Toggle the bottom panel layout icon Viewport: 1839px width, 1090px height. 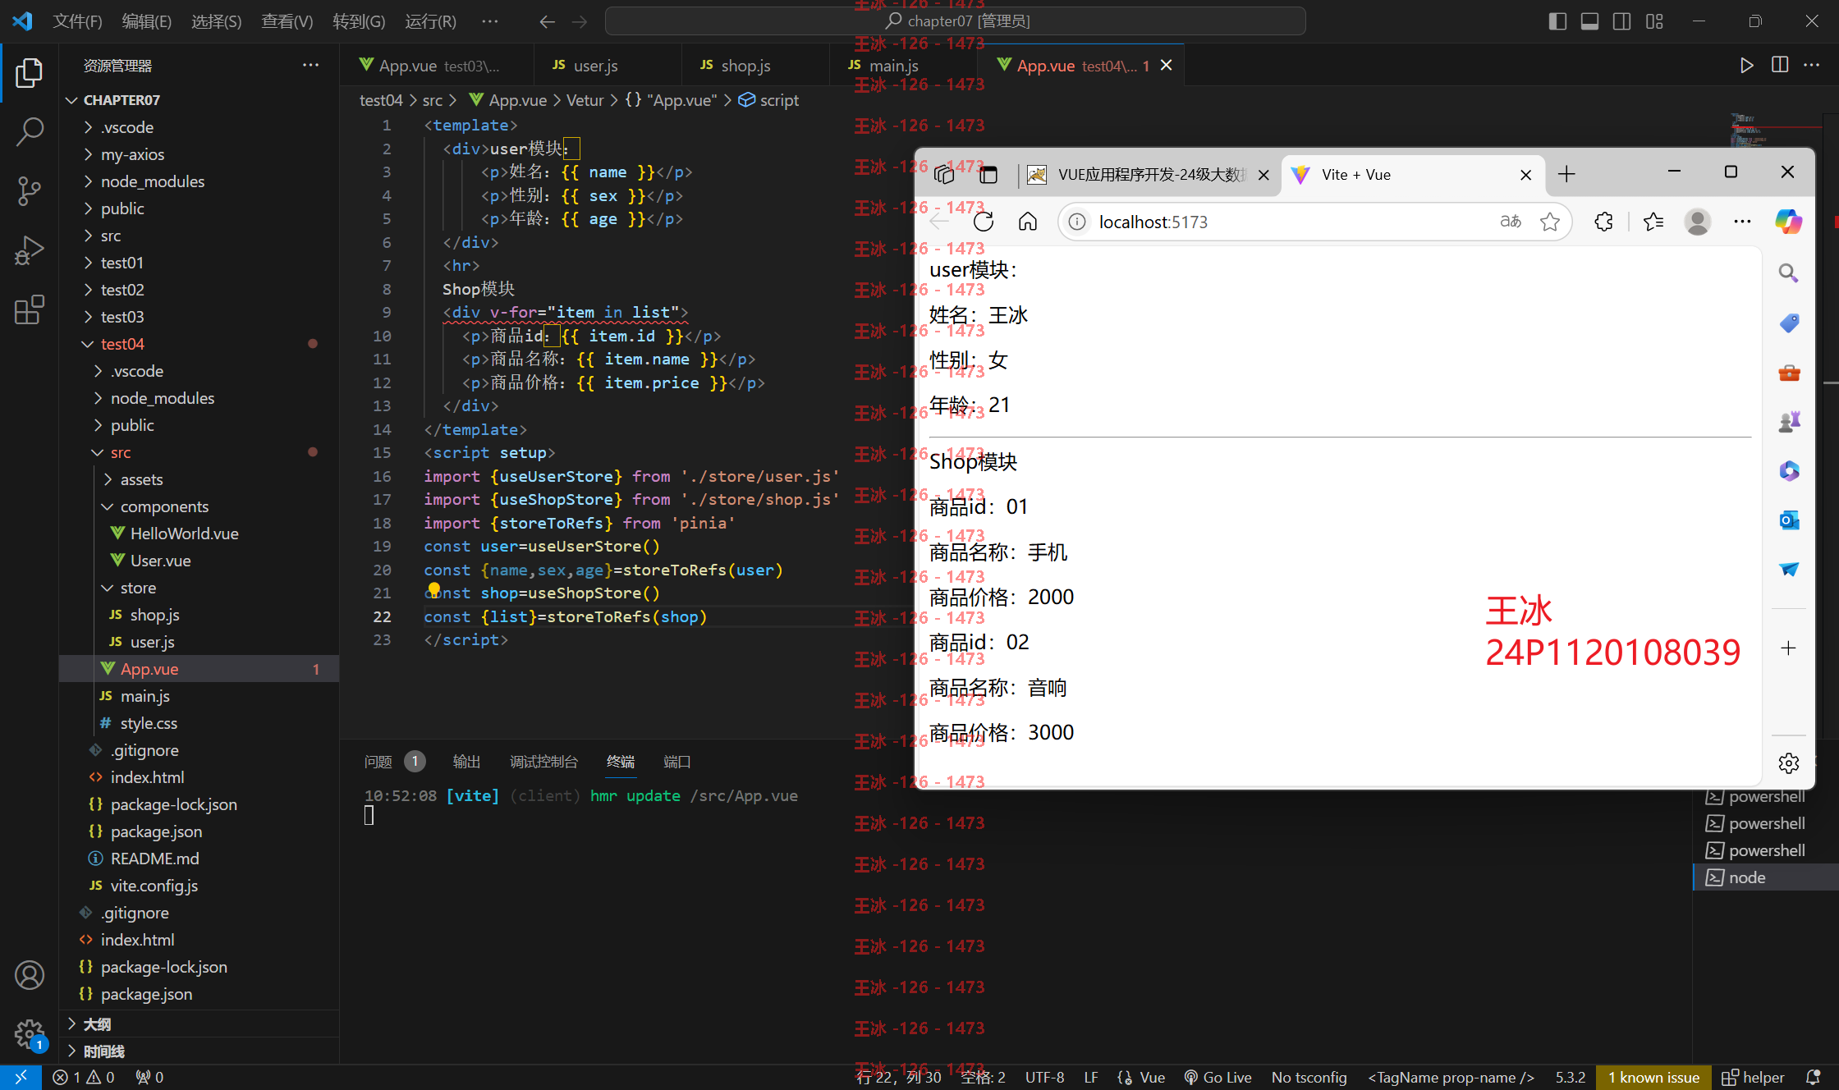1589,21
